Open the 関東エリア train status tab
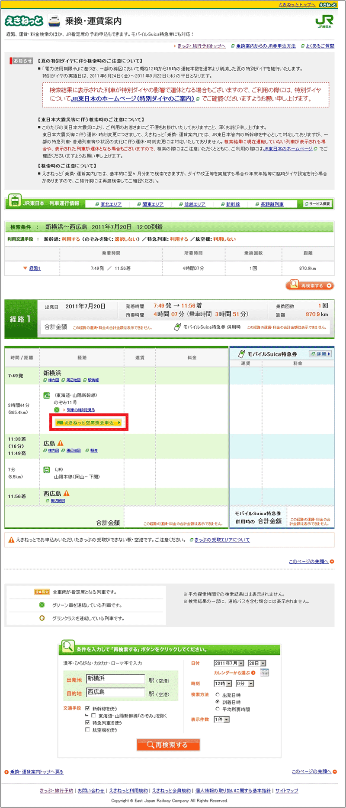 (x=153, y=204)
